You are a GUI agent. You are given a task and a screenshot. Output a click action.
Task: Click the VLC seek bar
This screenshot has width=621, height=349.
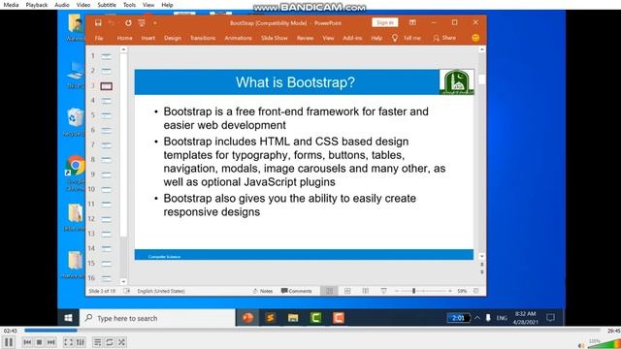pos(312,330)
